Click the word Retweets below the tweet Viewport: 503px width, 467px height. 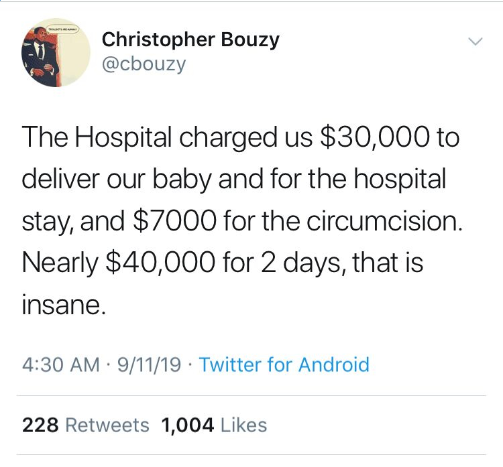click(x=107, y=425)
